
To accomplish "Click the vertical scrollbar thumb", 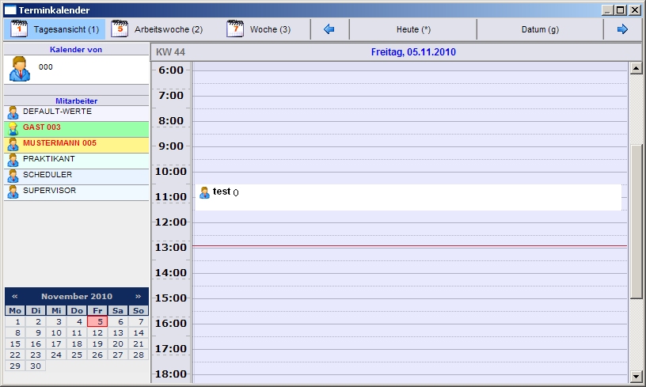I will pyautogui.click(x=636, y=222).
